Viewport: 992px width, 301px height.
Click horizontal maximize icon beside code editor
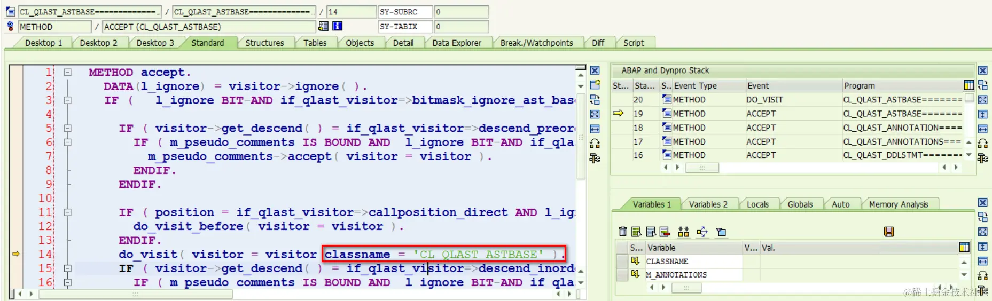point(595,129)
